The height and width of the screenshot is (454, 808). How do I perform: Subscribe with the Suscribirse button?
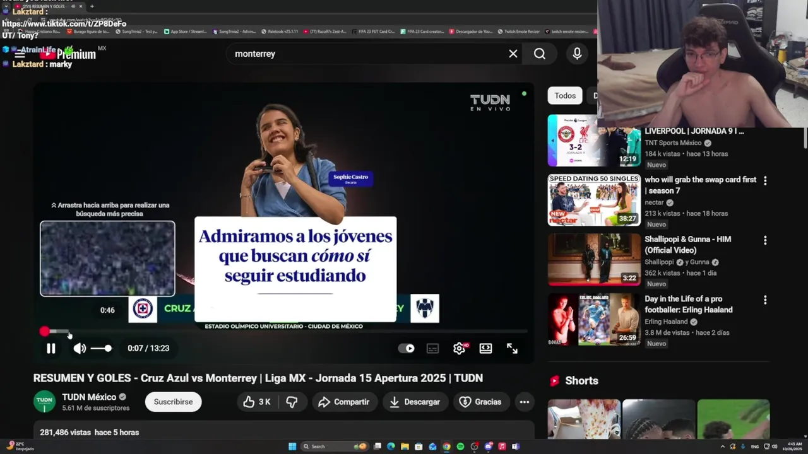173,402
